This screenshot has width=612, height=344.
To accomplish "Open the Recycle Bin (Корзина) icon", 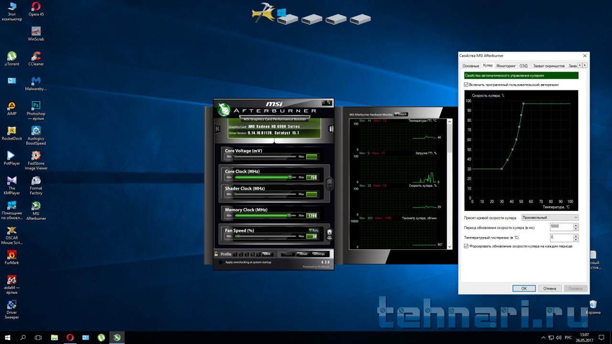I will click(593, 307).
